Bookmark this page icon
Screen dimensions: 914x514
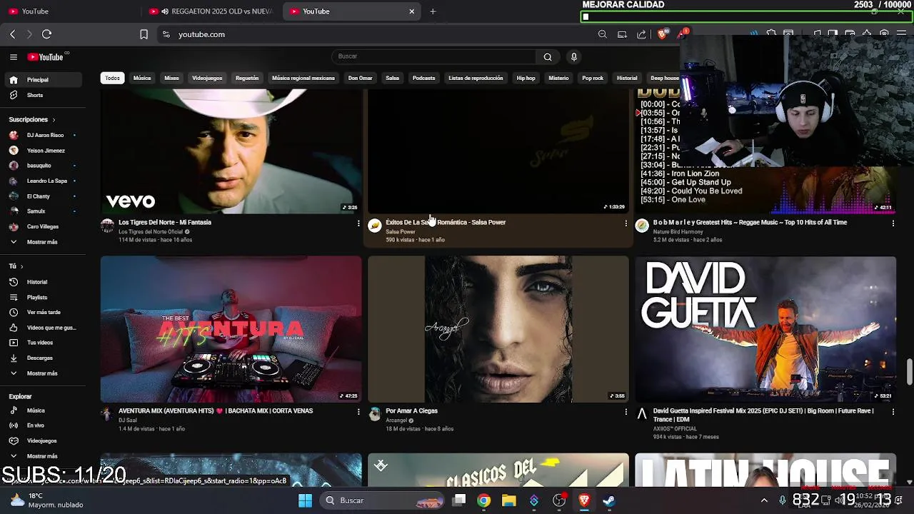(144, 34)
